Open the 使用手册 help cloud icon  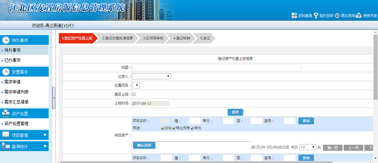click(359, 15)
